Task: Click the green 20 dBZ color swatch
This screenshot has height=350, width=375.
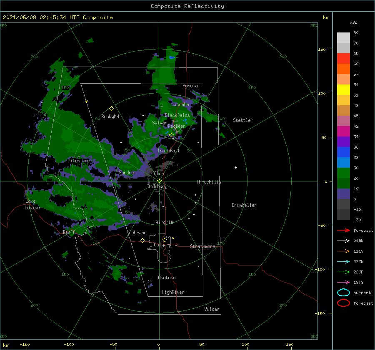Action: click(x=343, y=184)
